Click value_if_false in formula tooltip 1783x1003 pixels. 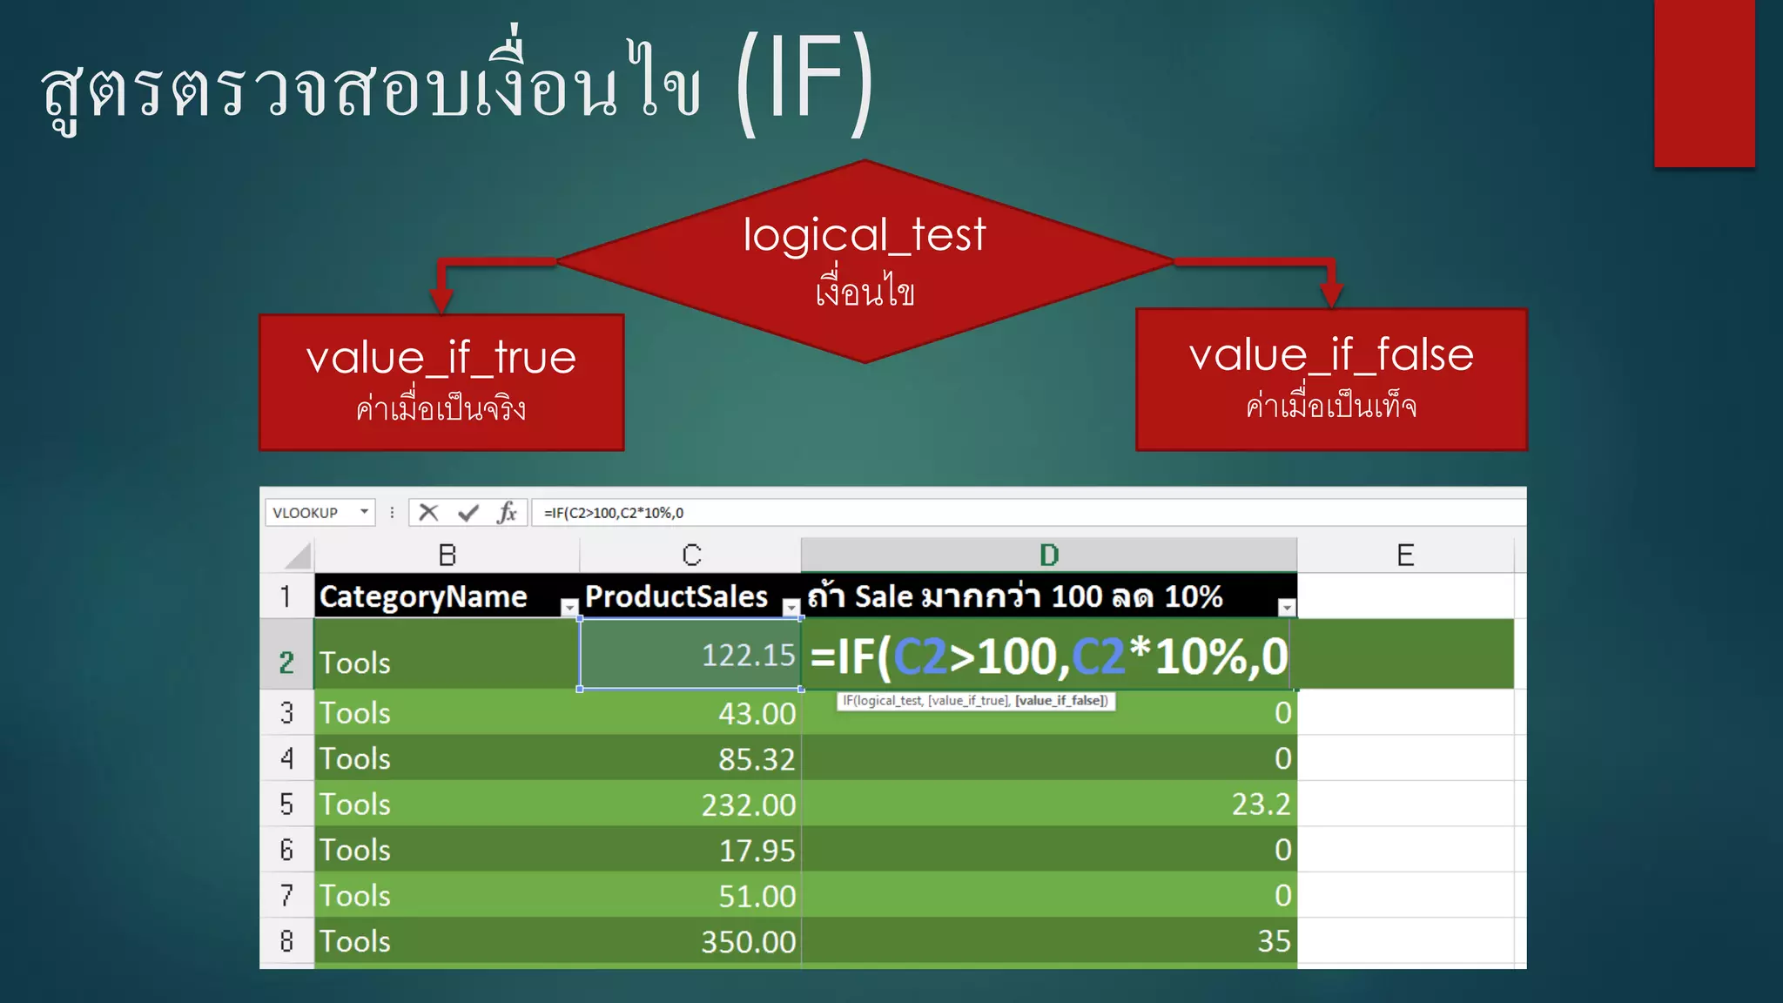pos(1061,700)
